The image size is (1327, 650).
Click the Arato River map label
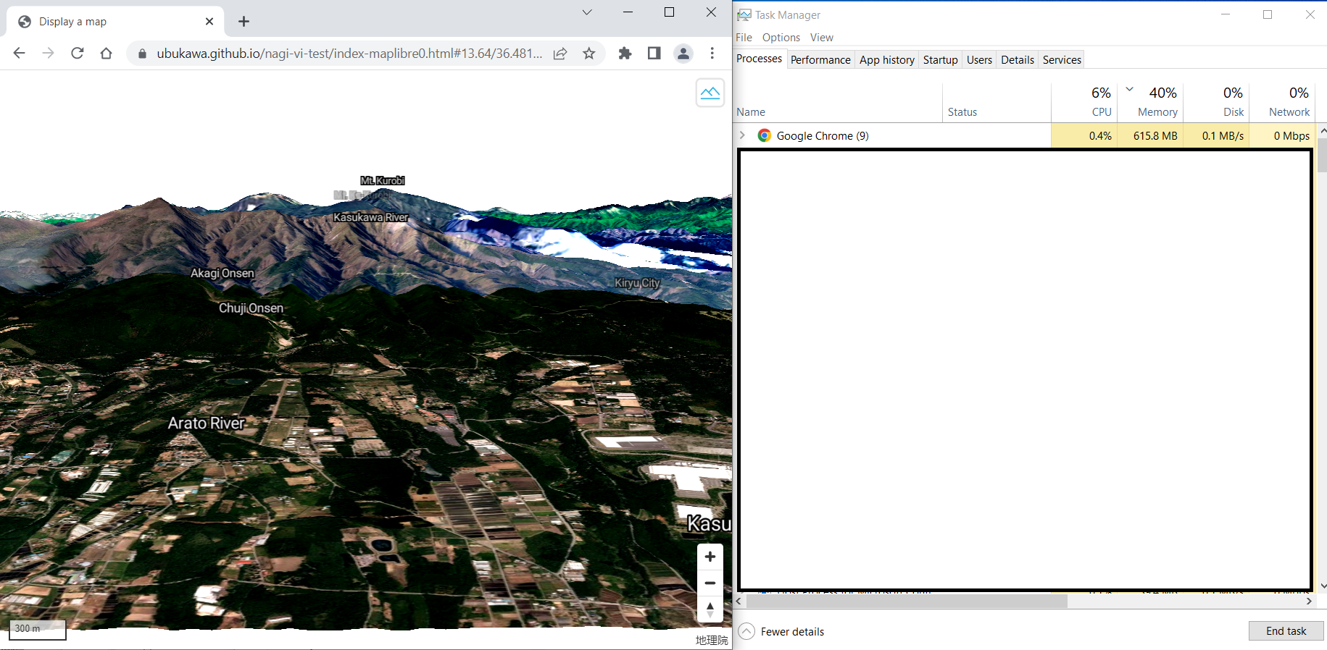207,423
